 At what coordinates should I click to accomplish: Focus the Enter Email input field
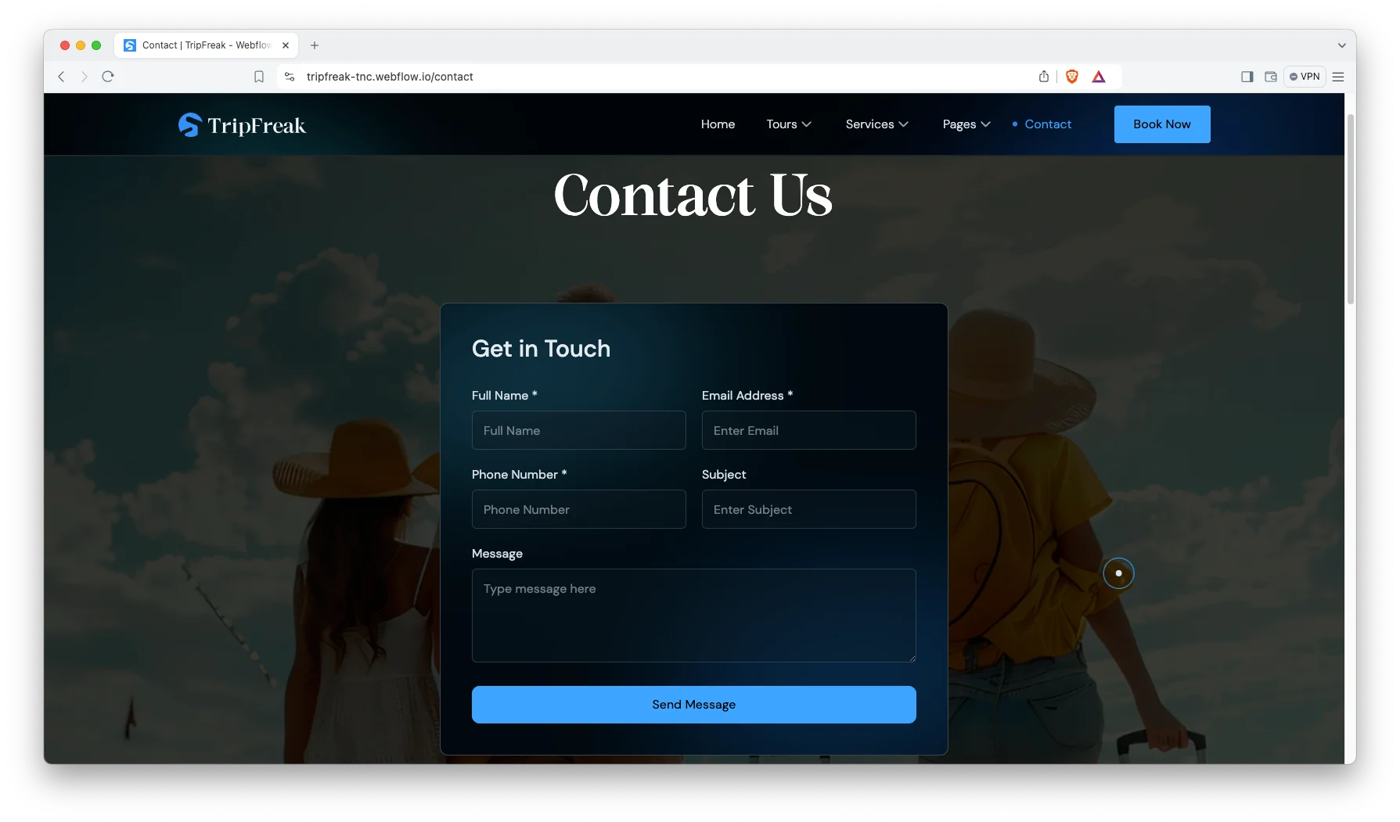(808, 431)
